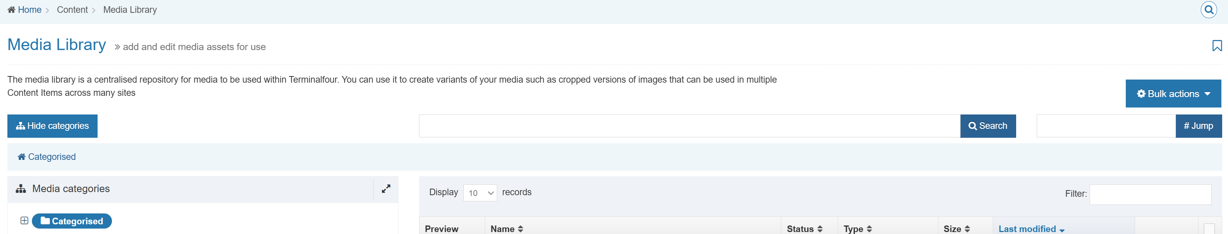
Task: Tick the select-all checkbox in table header
Action: coord(1209,229)
